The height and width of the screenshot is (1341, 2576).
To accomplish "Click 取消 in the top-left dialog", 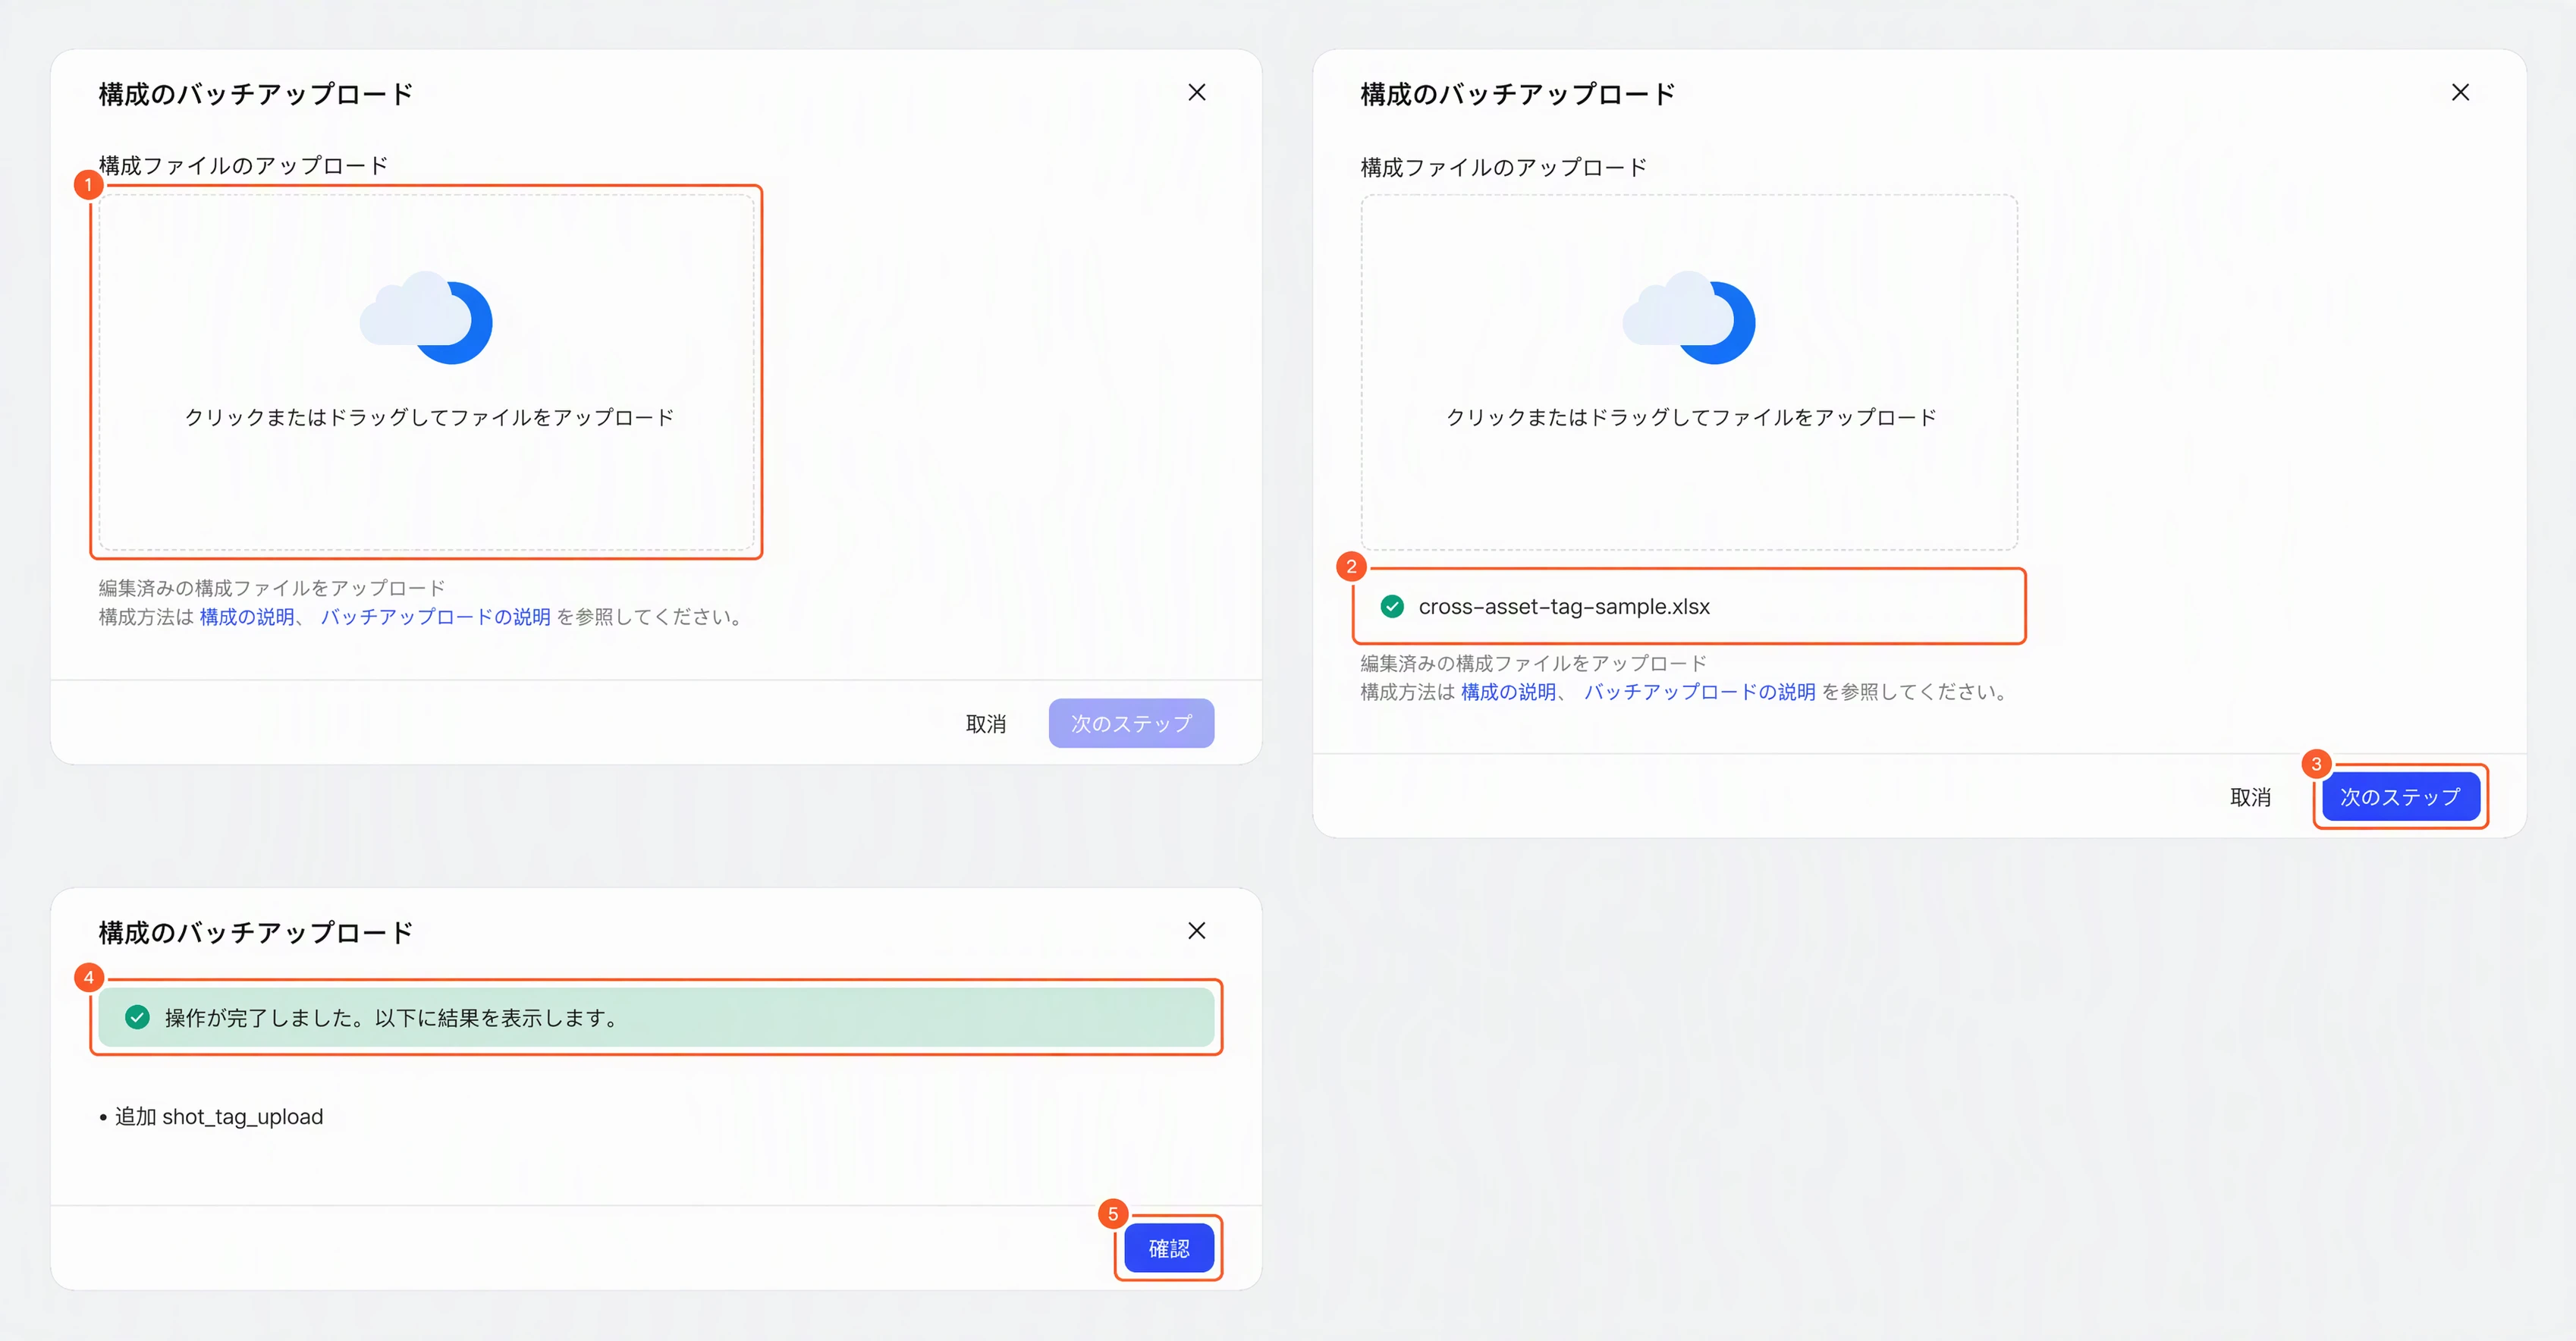I will [x=985, y=723].
